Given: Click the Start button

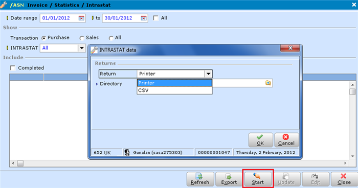Looking at the screenshot, I should click(258, 179).
